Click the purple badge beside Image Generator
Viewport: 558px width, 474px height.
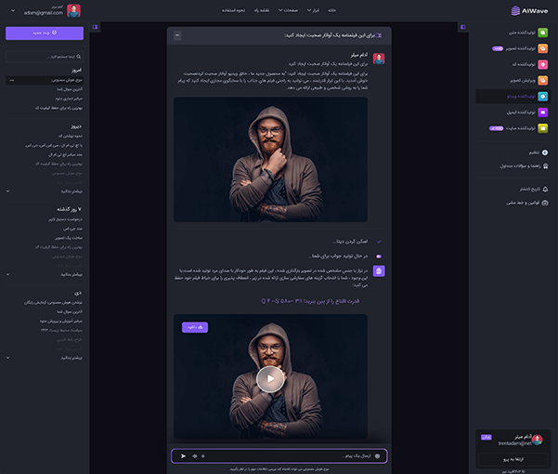click(x=498, y=48)
